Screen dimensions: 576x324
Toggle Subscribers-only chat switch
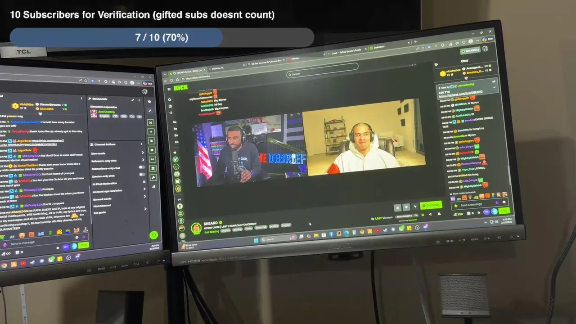142,167
